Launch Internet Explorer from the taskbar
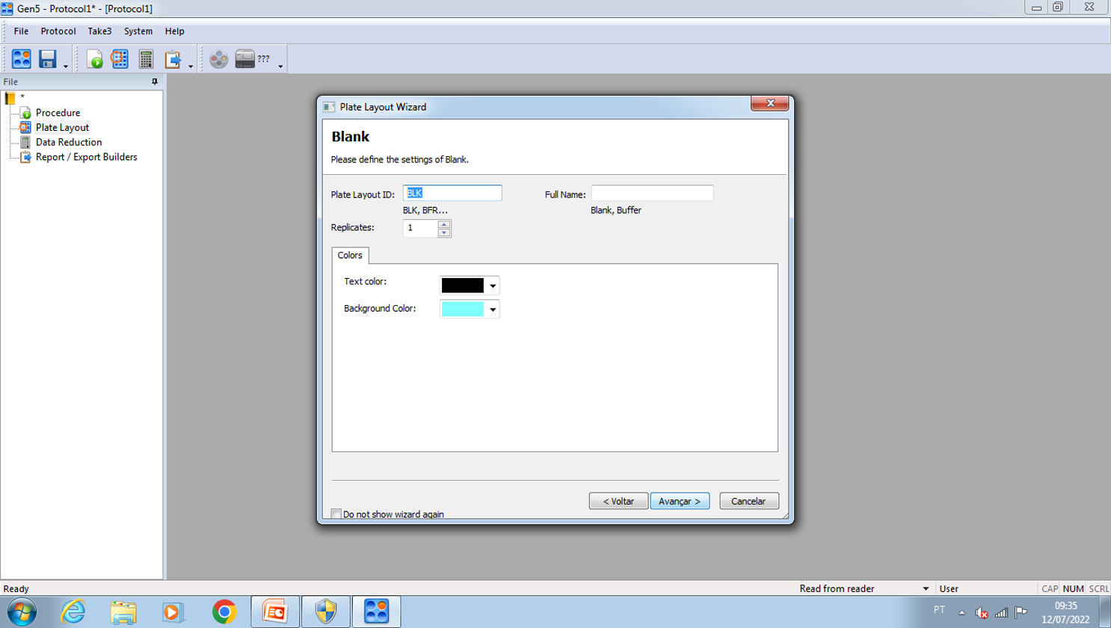 click(x=73, y=612)
